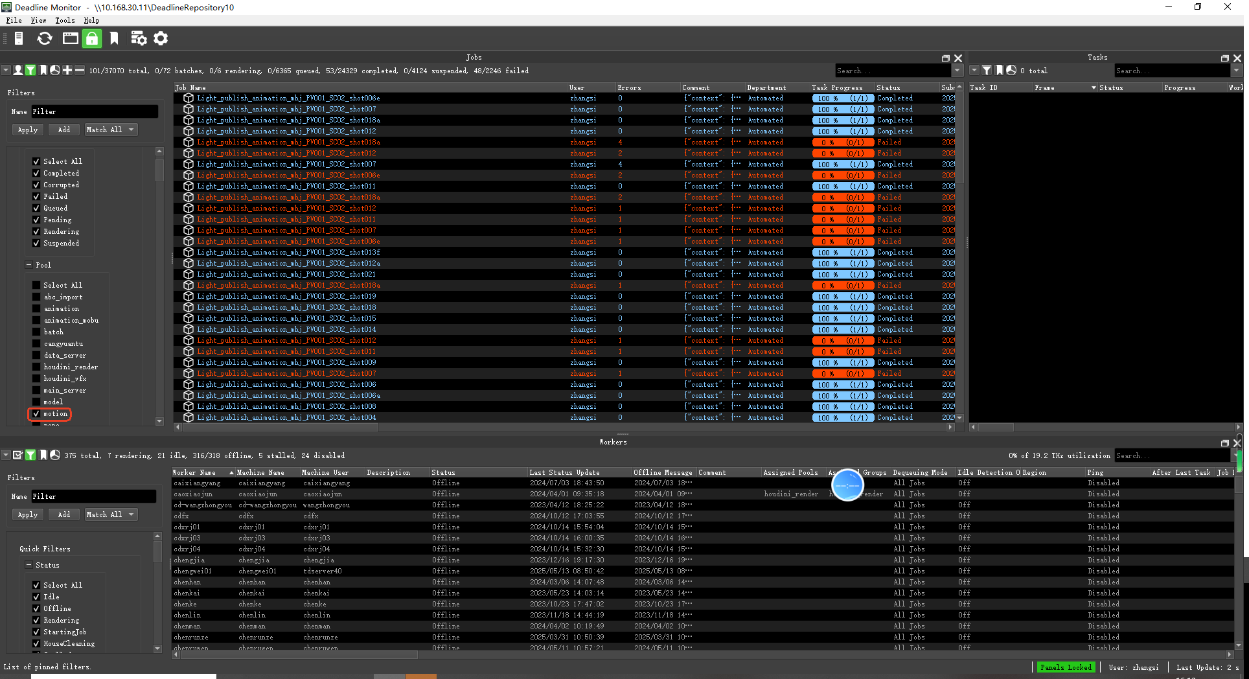Enable the houdini_render pool checkbox

coord(36,367)
